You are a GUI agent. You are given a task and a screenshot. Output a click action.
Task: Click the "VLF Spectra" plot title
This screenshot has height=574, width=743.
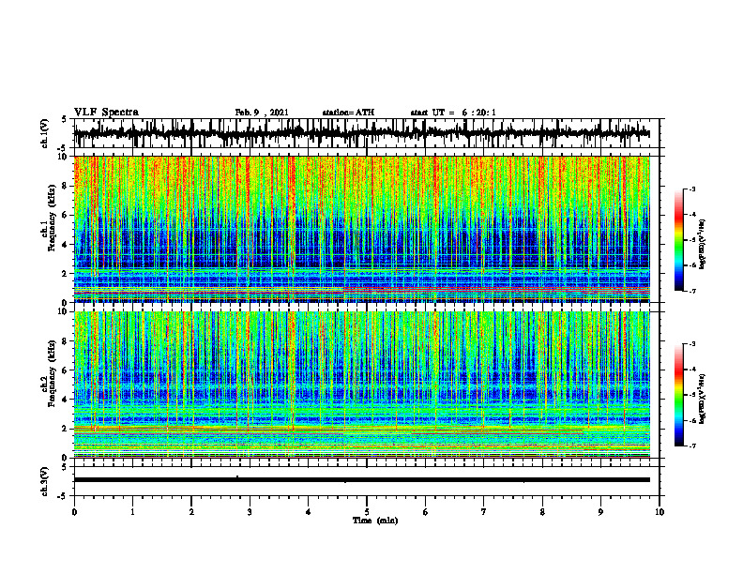[x=106, y=113]
